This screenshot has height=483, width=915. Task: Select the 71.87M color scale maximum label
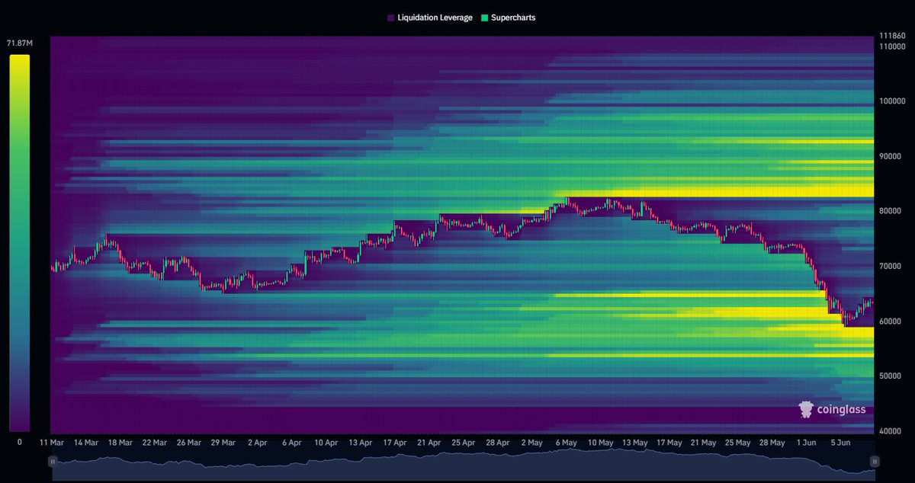click(18, 43)
